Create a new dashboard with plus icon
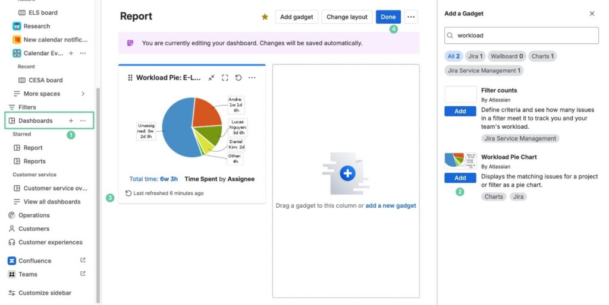This screenshot has width=609, height=305. pos(71,120)
